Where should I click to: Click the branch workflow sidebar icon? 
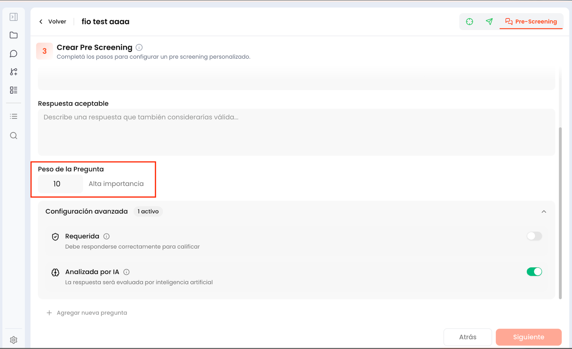(13, 72)
